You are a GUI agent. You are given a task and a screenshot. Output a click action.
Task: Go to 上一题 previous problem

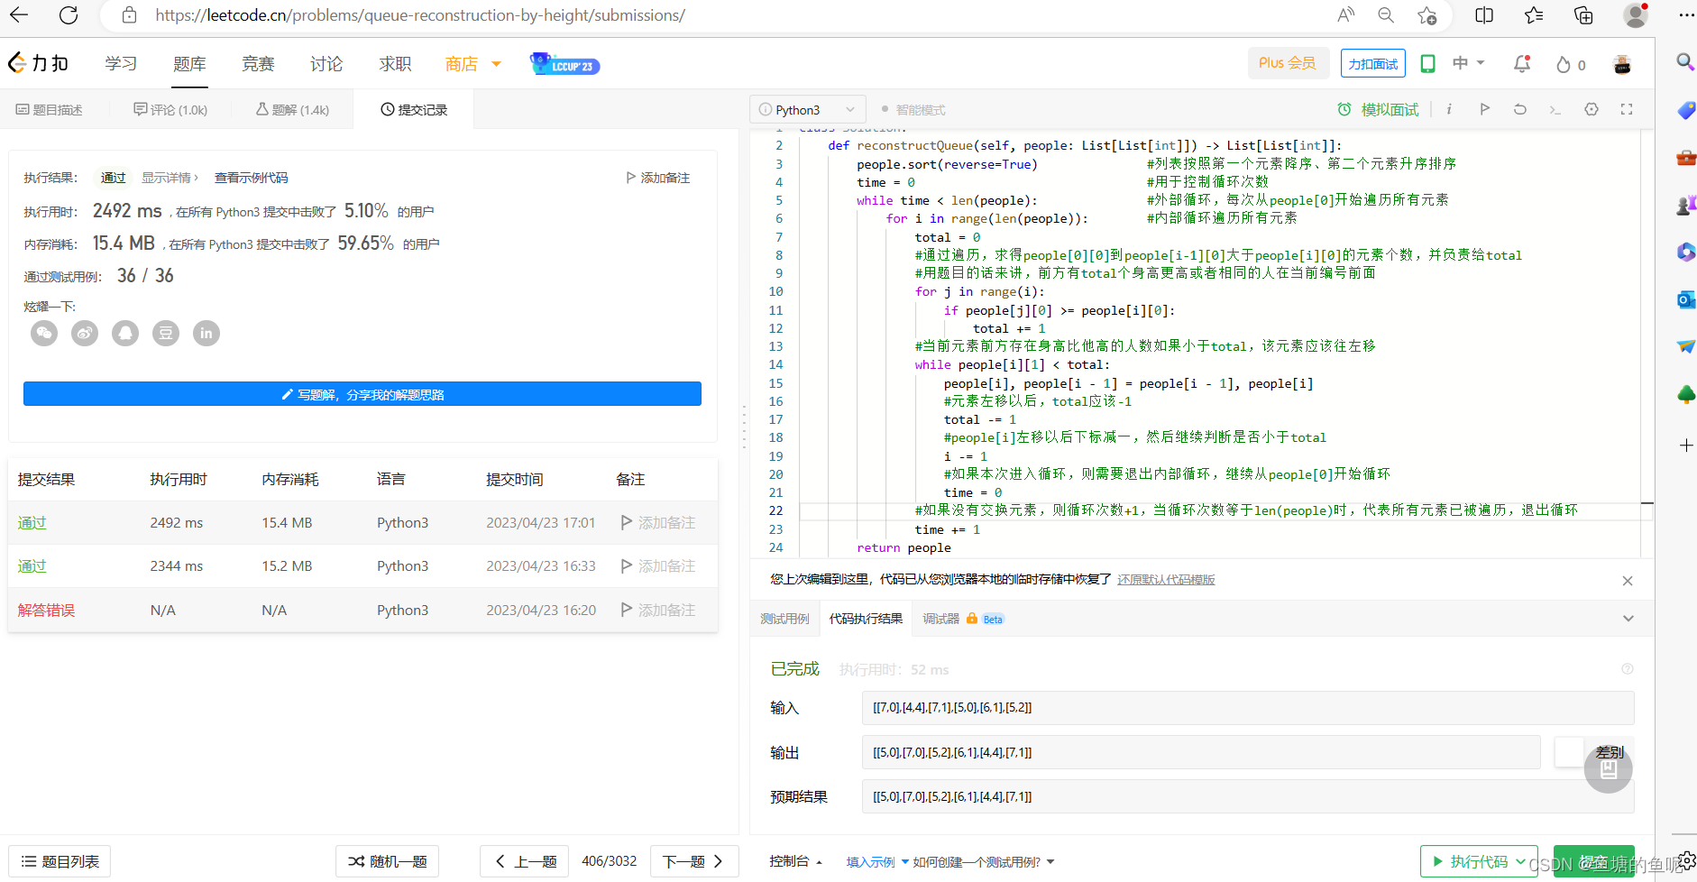(524, 861)
